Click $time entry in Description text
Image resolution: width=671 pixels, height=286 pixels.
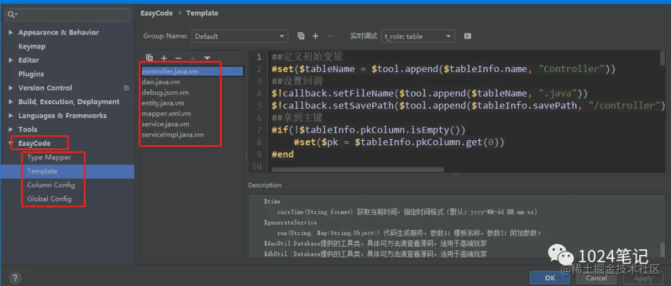point(272,201)
